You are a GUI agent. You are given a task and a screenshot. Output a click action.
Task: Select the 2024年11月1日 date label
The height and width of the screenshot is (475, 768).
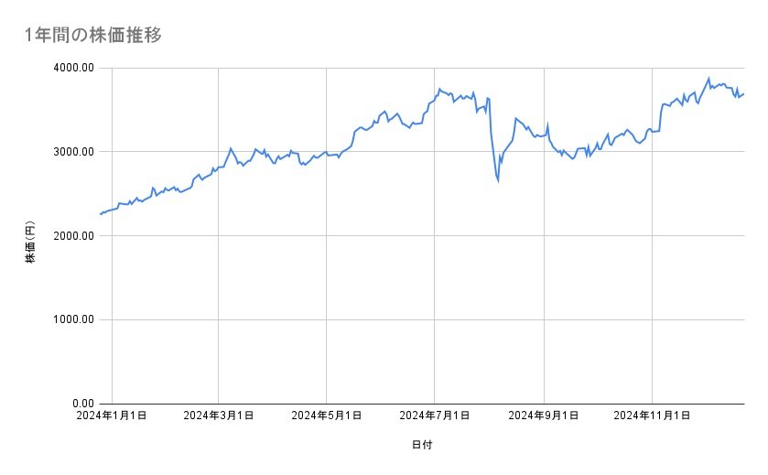[651, 416]
